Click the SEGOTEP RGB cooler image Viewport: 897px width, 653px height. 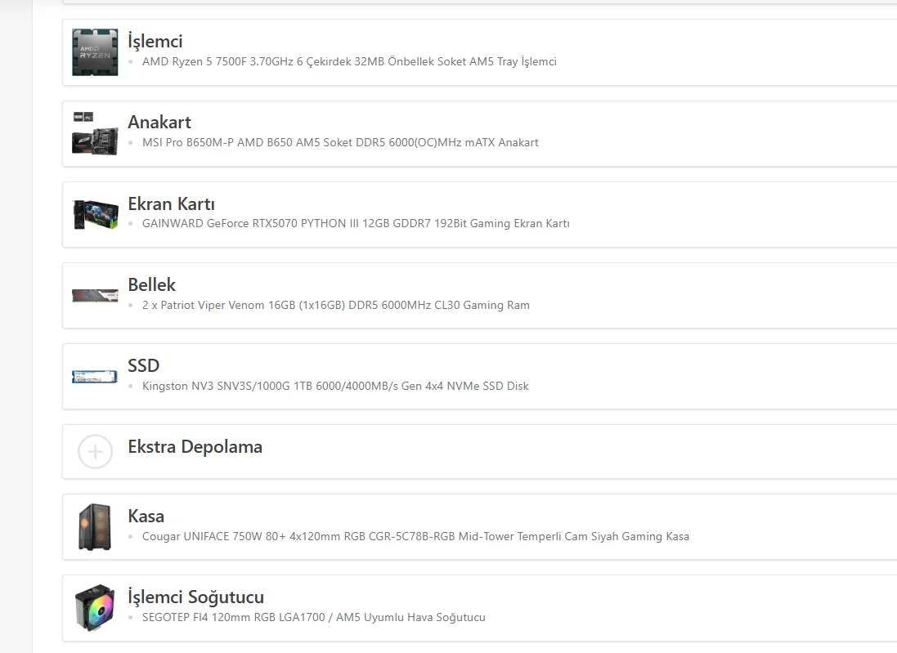coord(95,608)
